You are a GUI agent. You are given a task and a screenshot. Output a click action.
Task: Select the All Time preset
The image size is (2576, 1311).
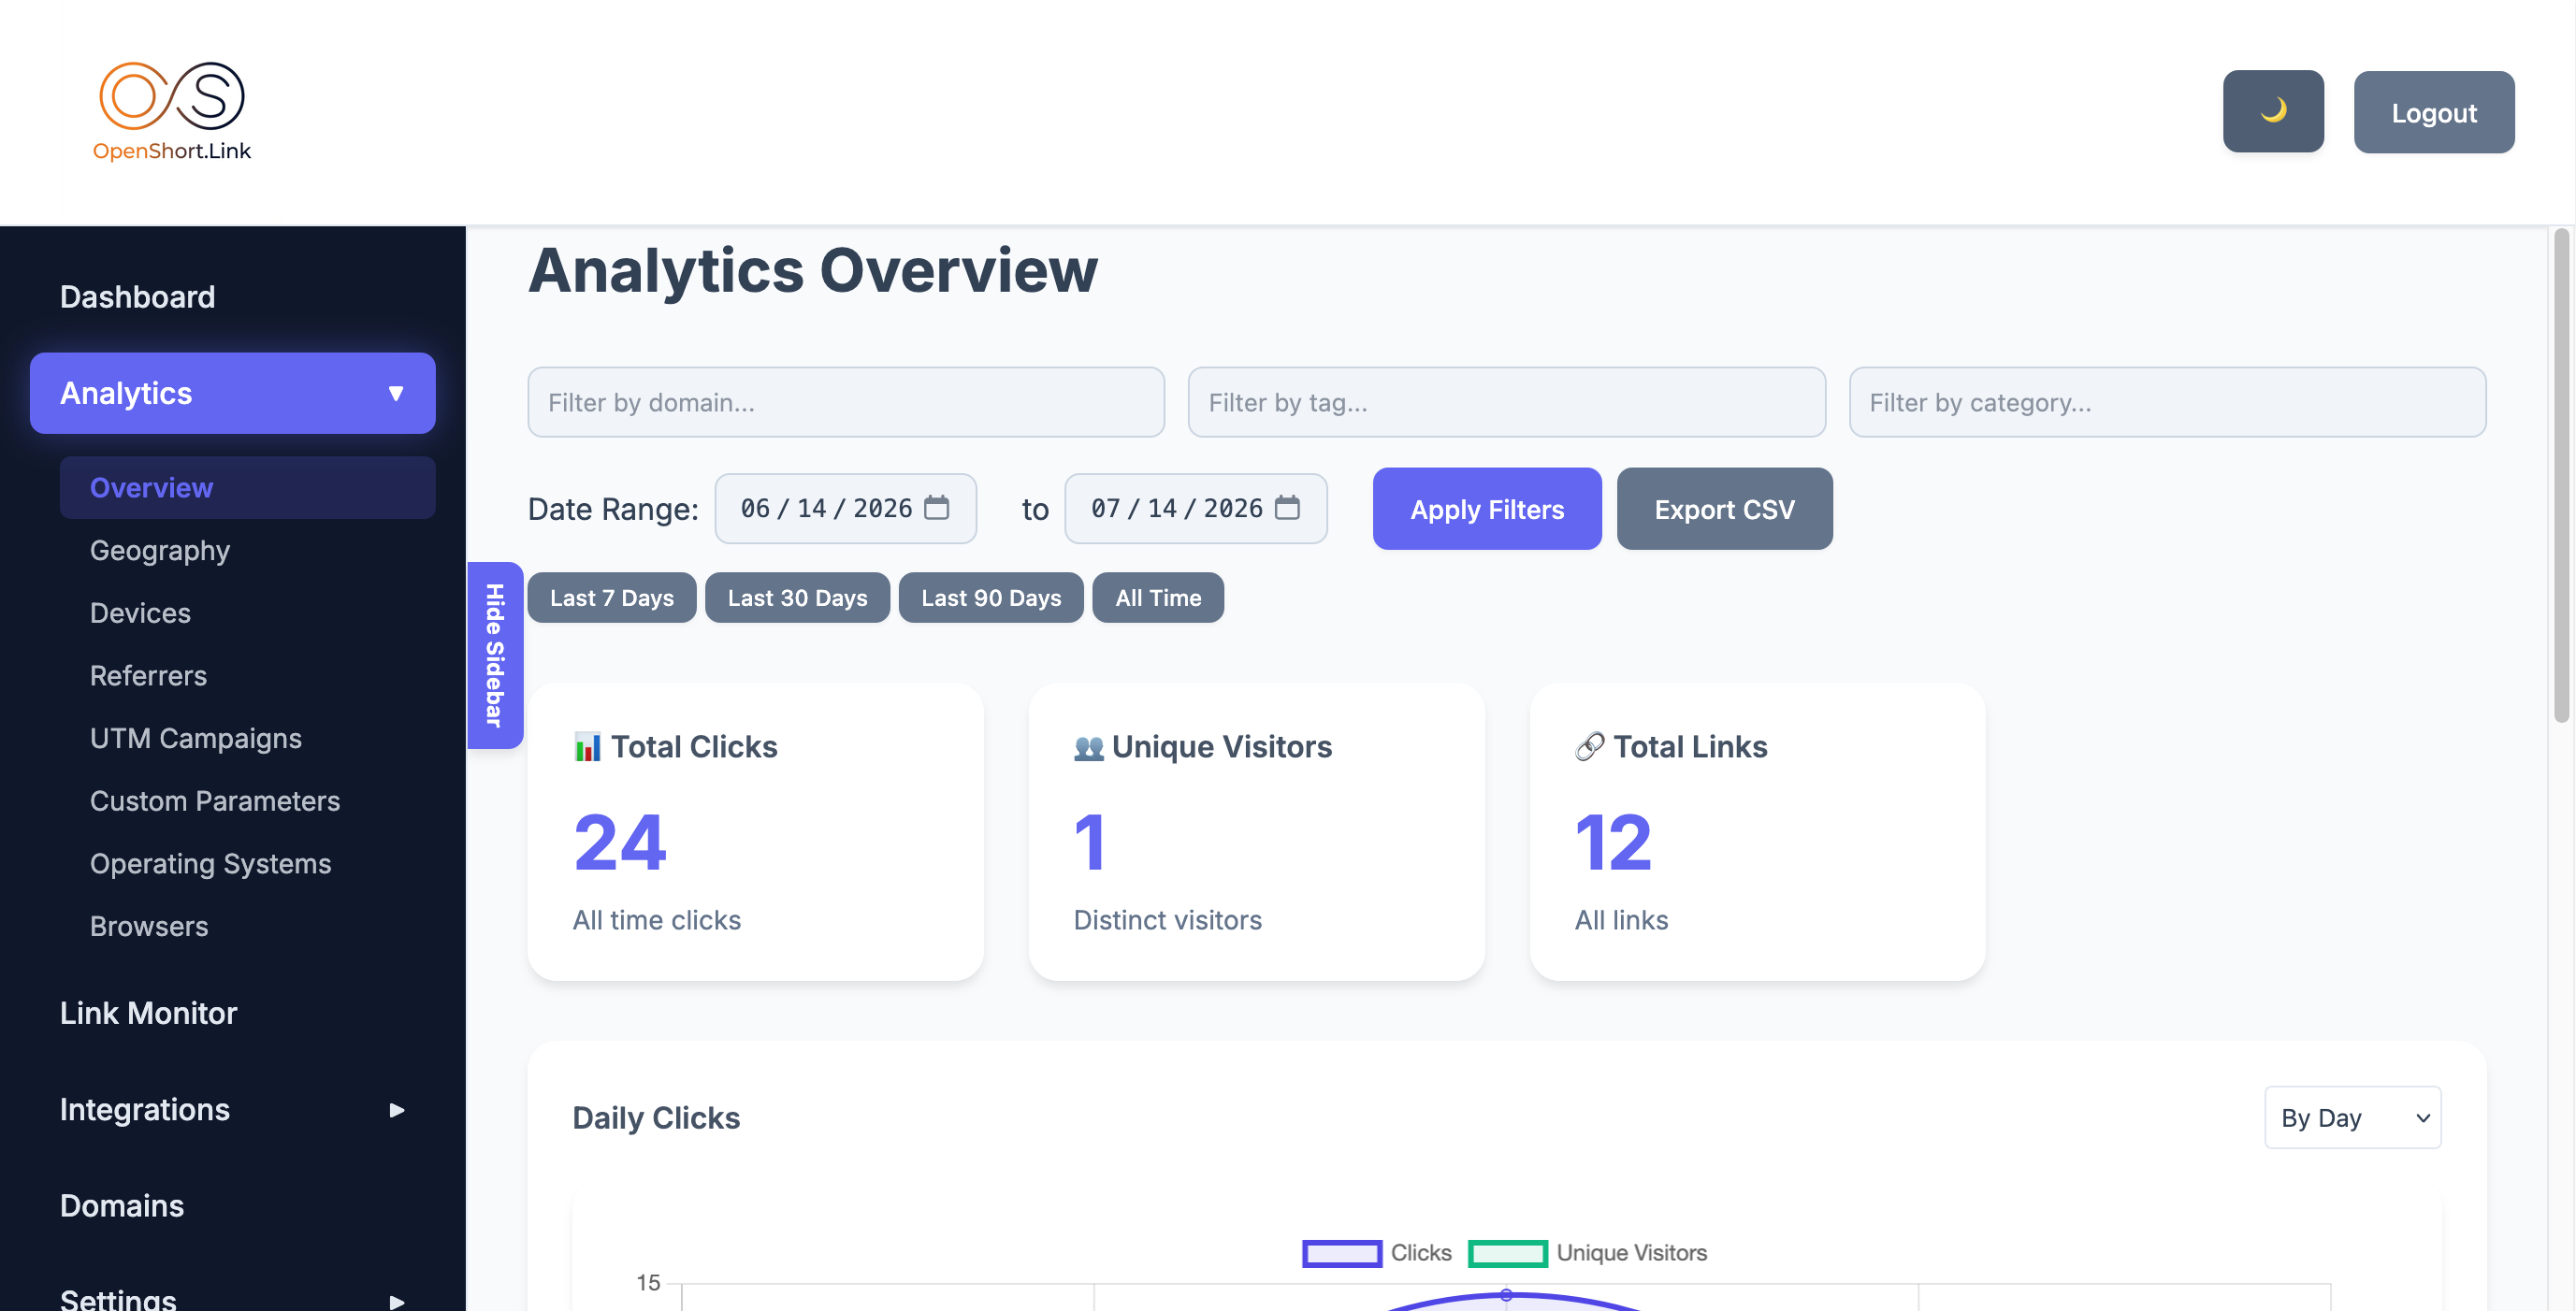click(x=1158, y=598)
